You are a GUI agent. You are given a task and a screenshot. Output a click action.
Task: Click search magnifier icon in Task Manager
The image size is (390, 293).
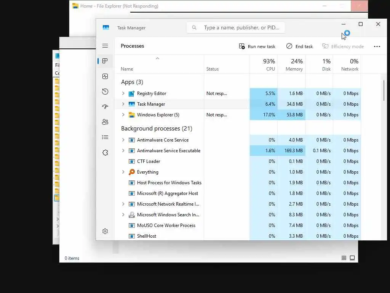click(x=194, y=27)
